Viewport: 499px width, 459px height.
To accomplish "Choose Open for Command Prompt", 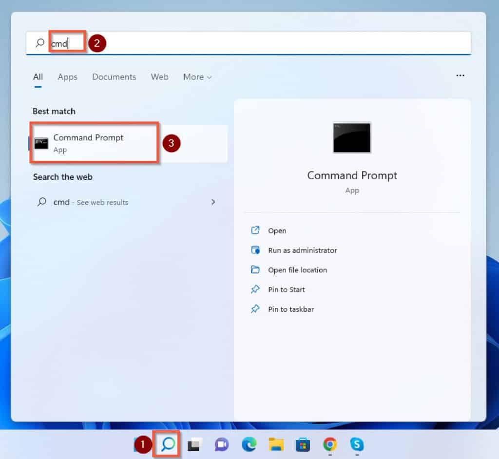I will coord(277,230).
